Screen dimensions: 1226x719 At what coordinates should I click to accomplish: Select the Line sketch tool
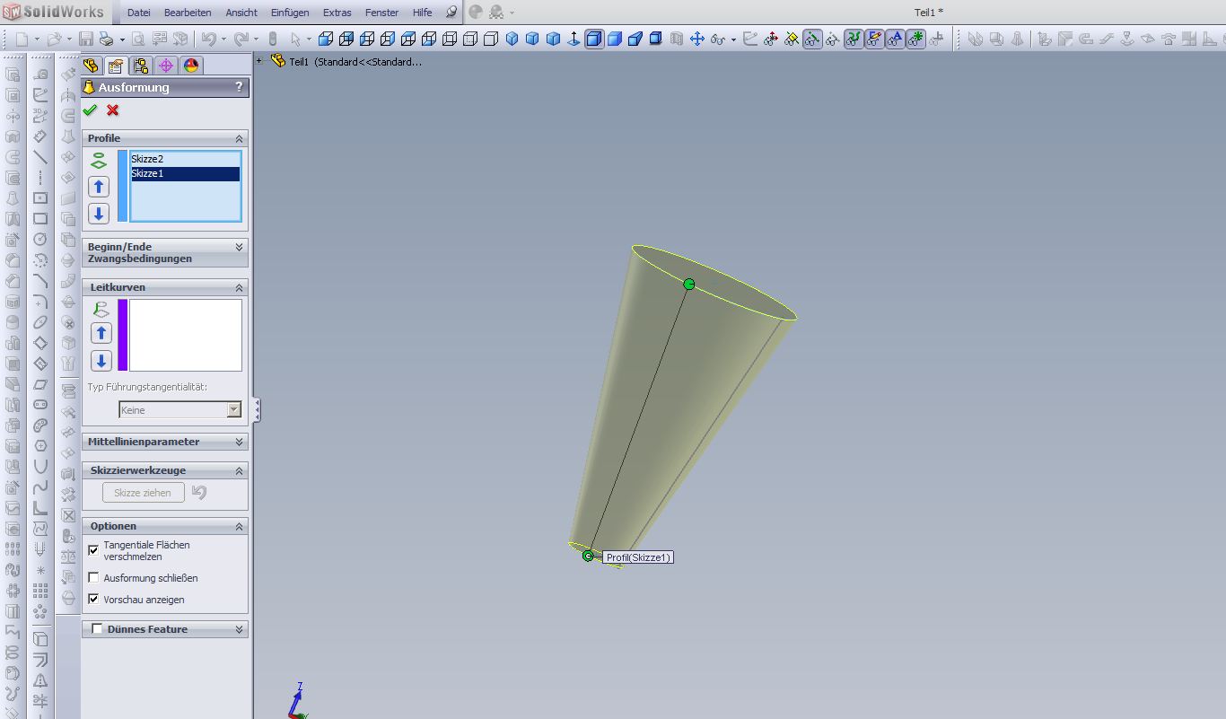pyautogui.click(x=40, y=157)
